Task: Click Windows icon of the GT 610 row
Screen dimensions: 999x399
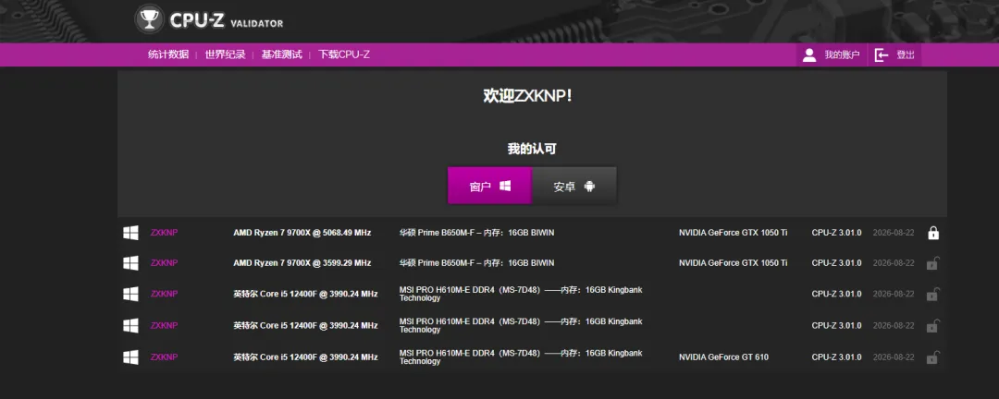Action: pos(130,357)
